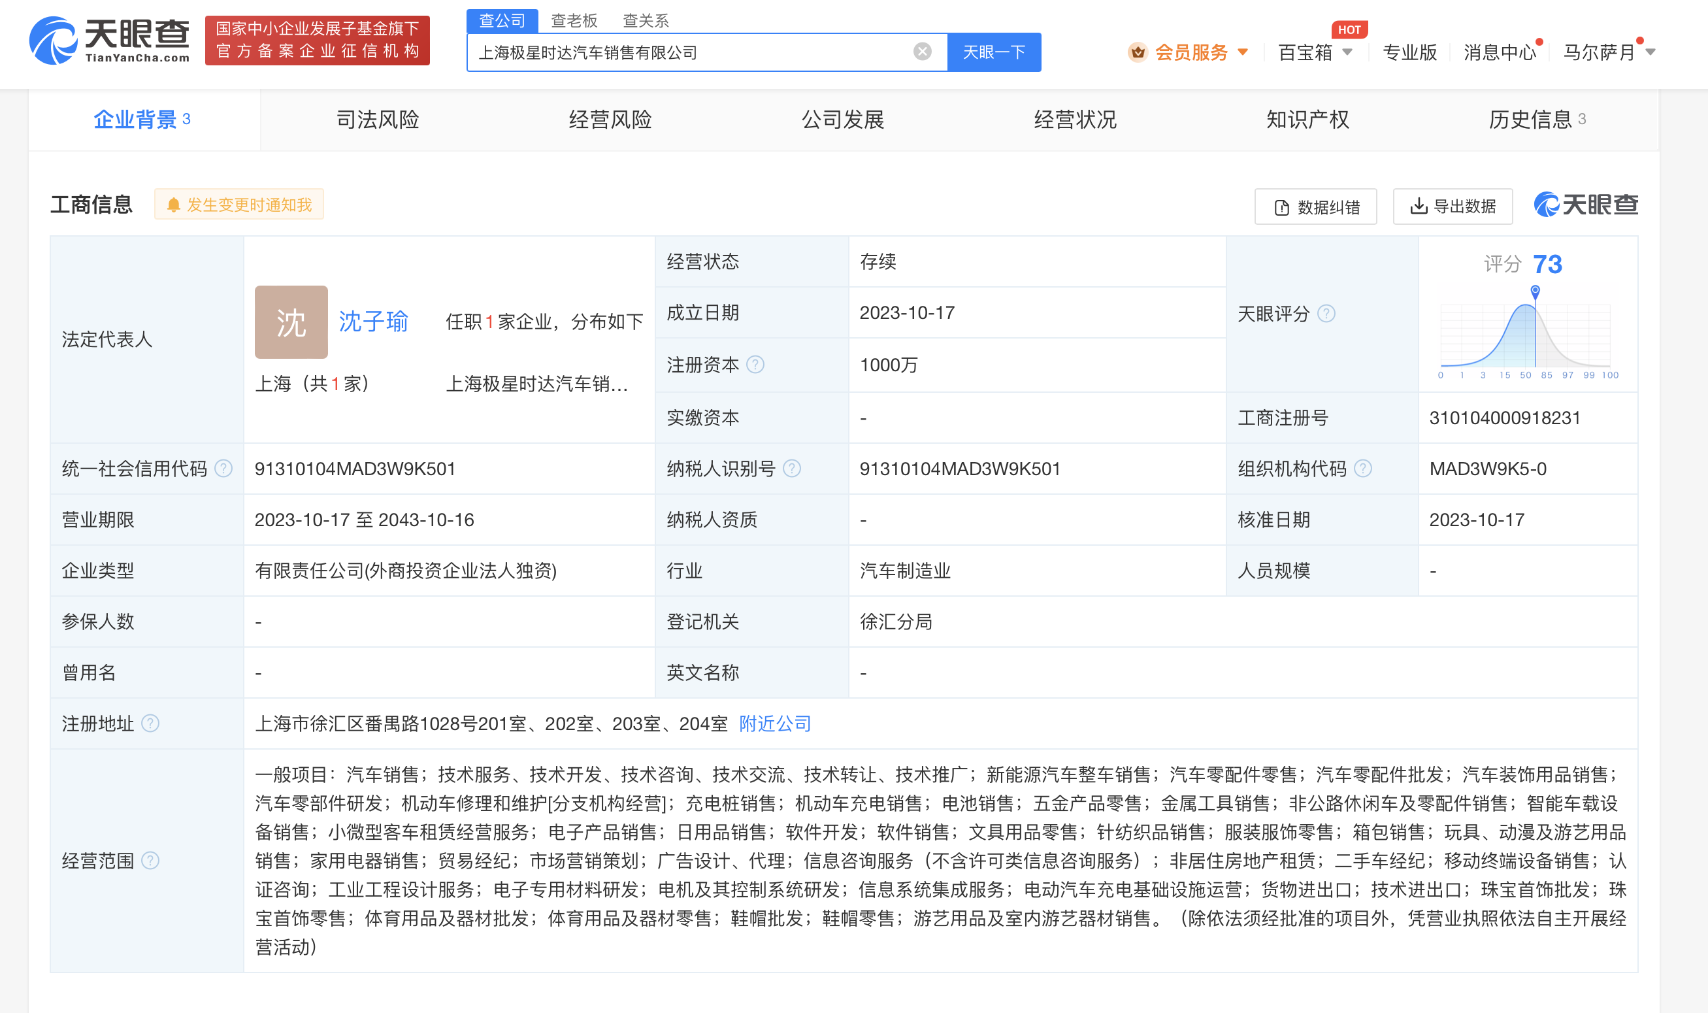The image size is (1708, 1013).
Task: Open 消息中心 in header
Action: tap(1499, 52)
